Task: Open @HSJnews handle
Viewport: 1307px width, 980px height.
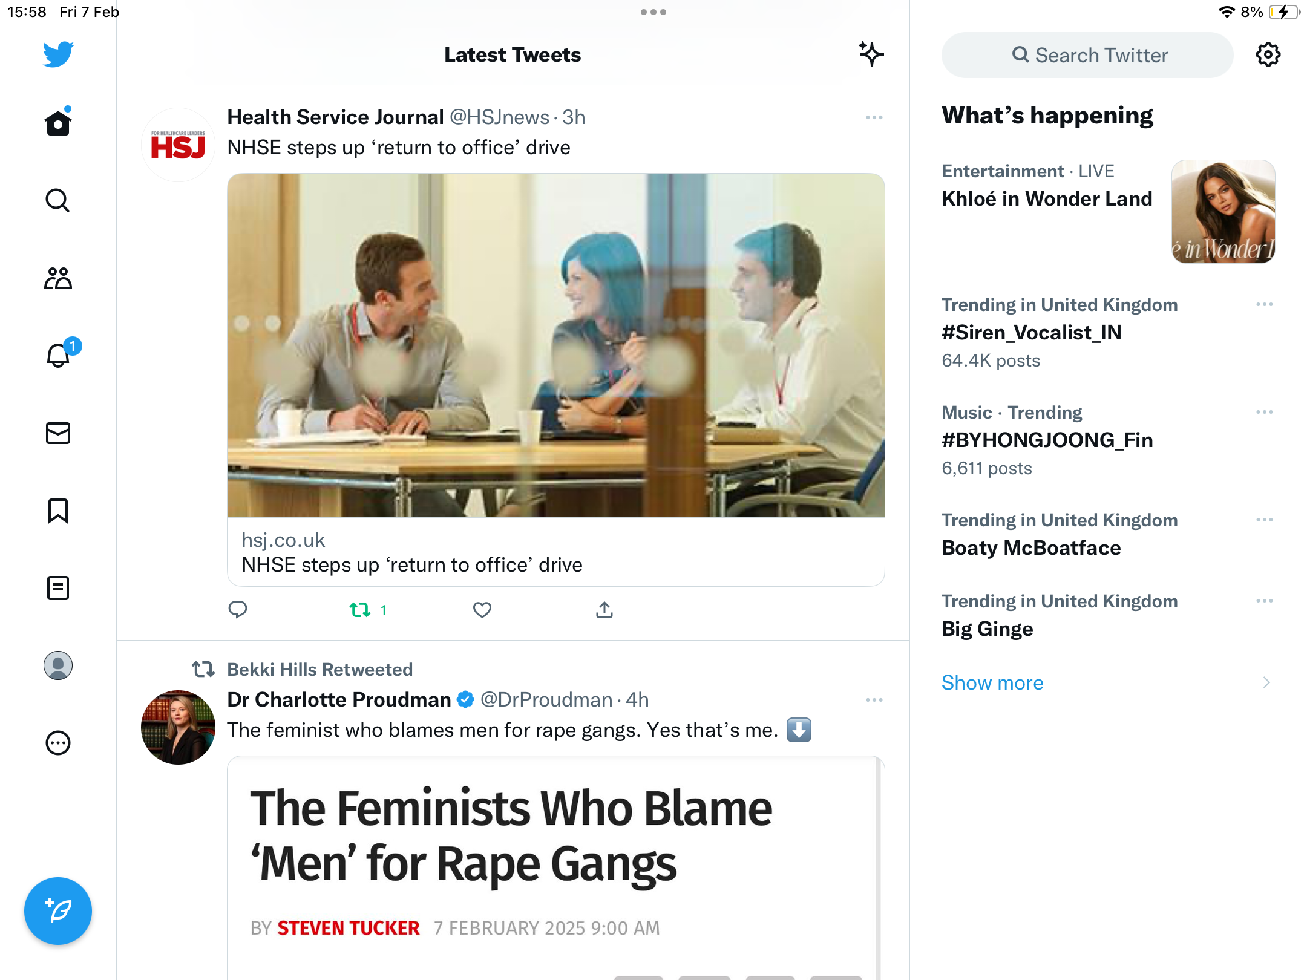Action: pyautogui.click(x=499, y=117)
